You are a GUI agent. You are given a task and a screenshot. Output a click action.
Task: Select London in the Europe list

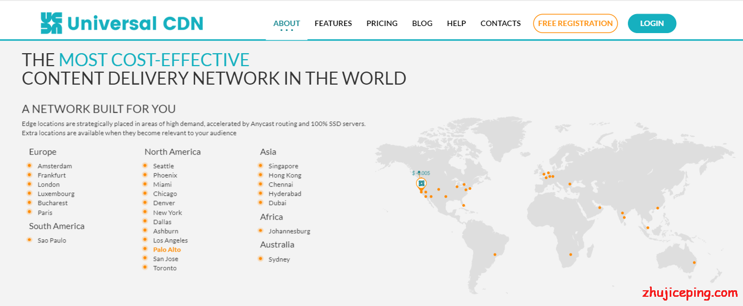(x=49, y=184)
